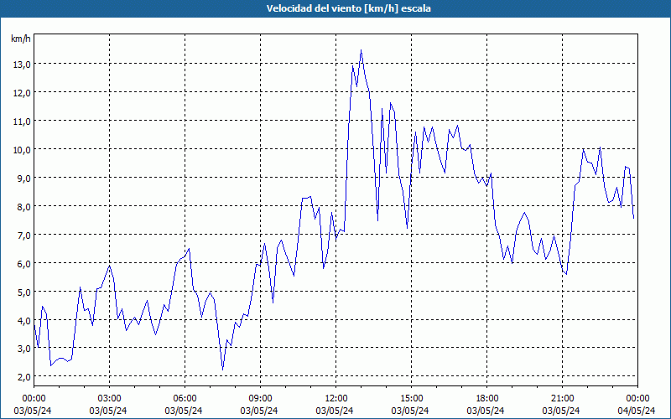Click the '3,0' y-axis value

[x=24, y=348]
